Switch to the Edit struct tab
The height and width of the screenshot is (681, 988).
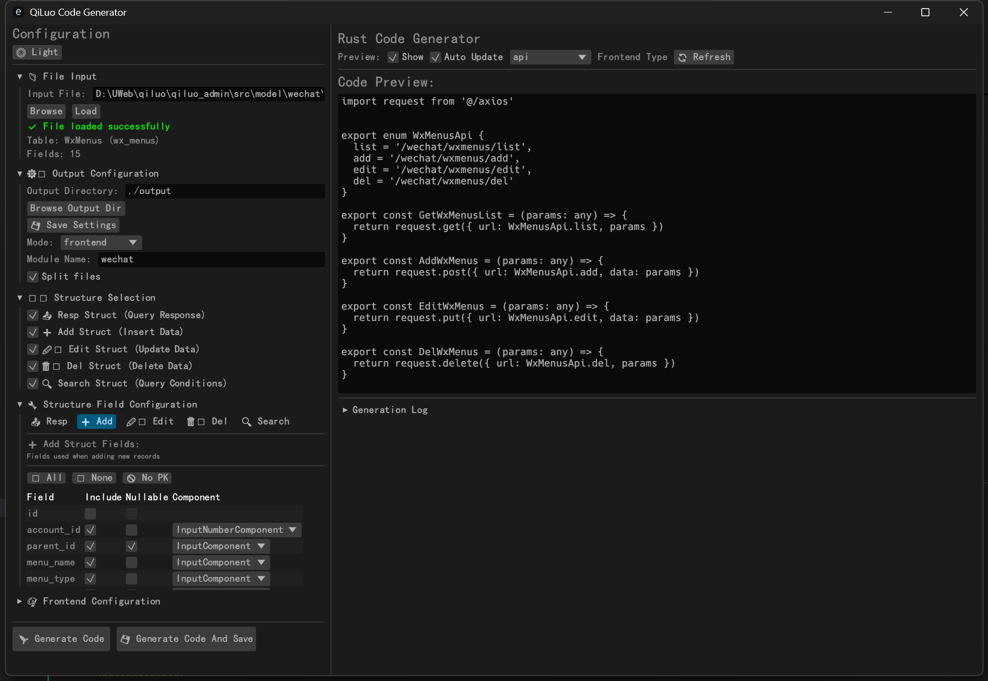click(x=150, y=422)
